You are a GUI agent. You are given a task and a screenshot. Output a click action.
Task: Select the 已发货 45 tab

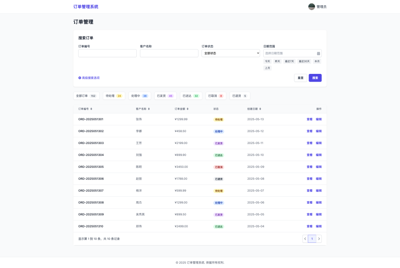tap(165, 96)
